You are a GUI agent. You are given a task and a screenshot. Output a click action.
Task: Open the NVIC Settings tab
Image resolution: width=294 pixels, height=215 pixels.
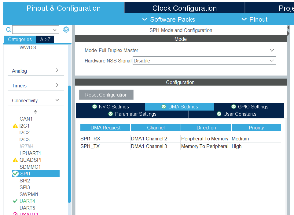coord(110,107)
